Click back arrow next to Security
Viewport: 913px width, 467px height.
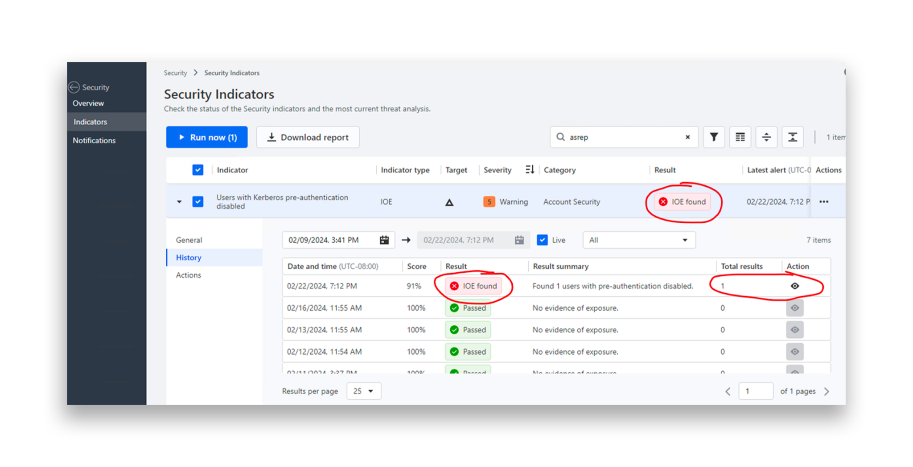point(74,87)
